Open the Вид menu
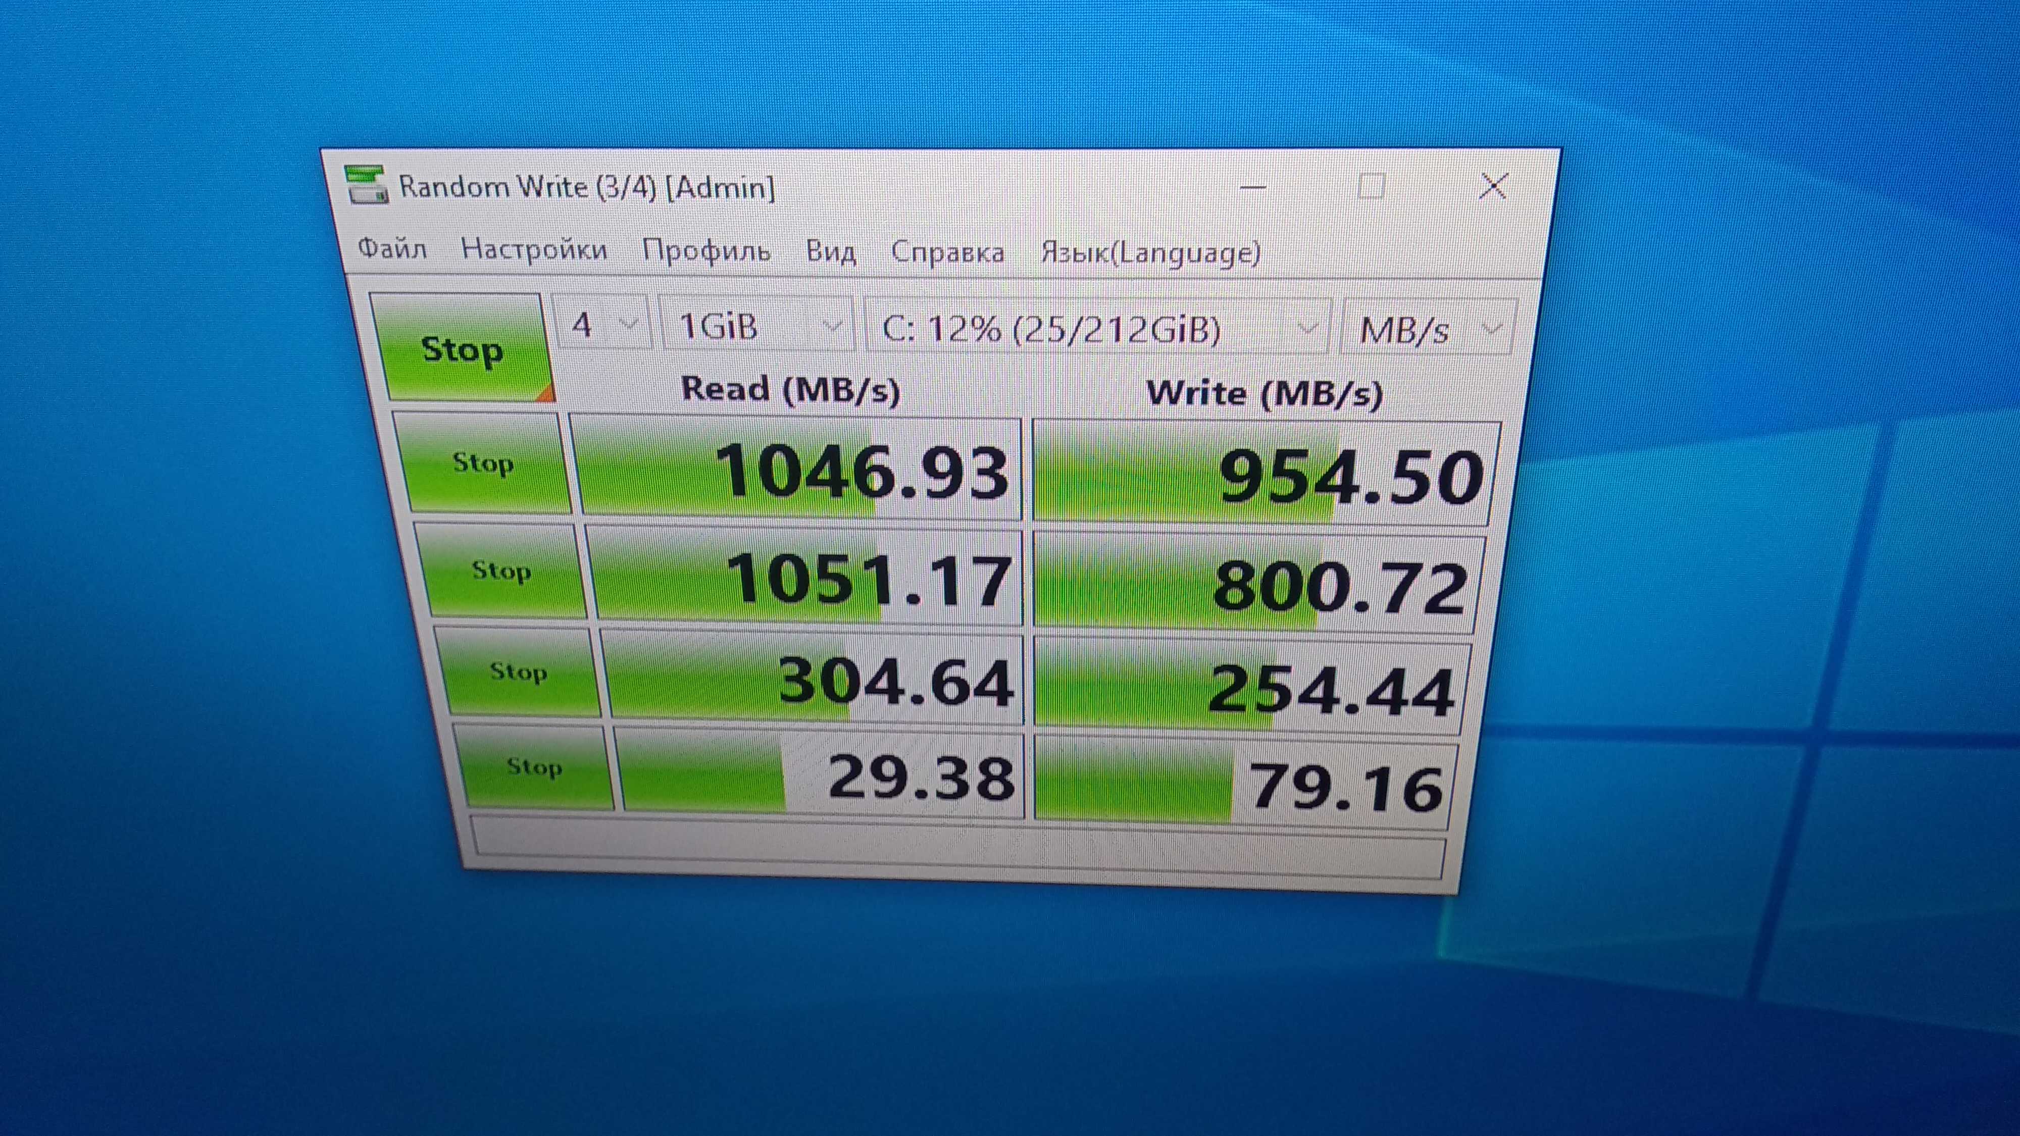The image size is (2020, 1136). point(830,251)
